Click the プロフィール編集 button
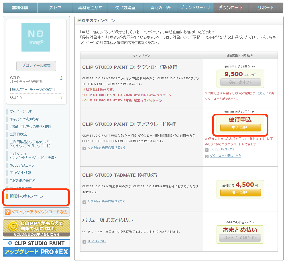 [36, 66]
